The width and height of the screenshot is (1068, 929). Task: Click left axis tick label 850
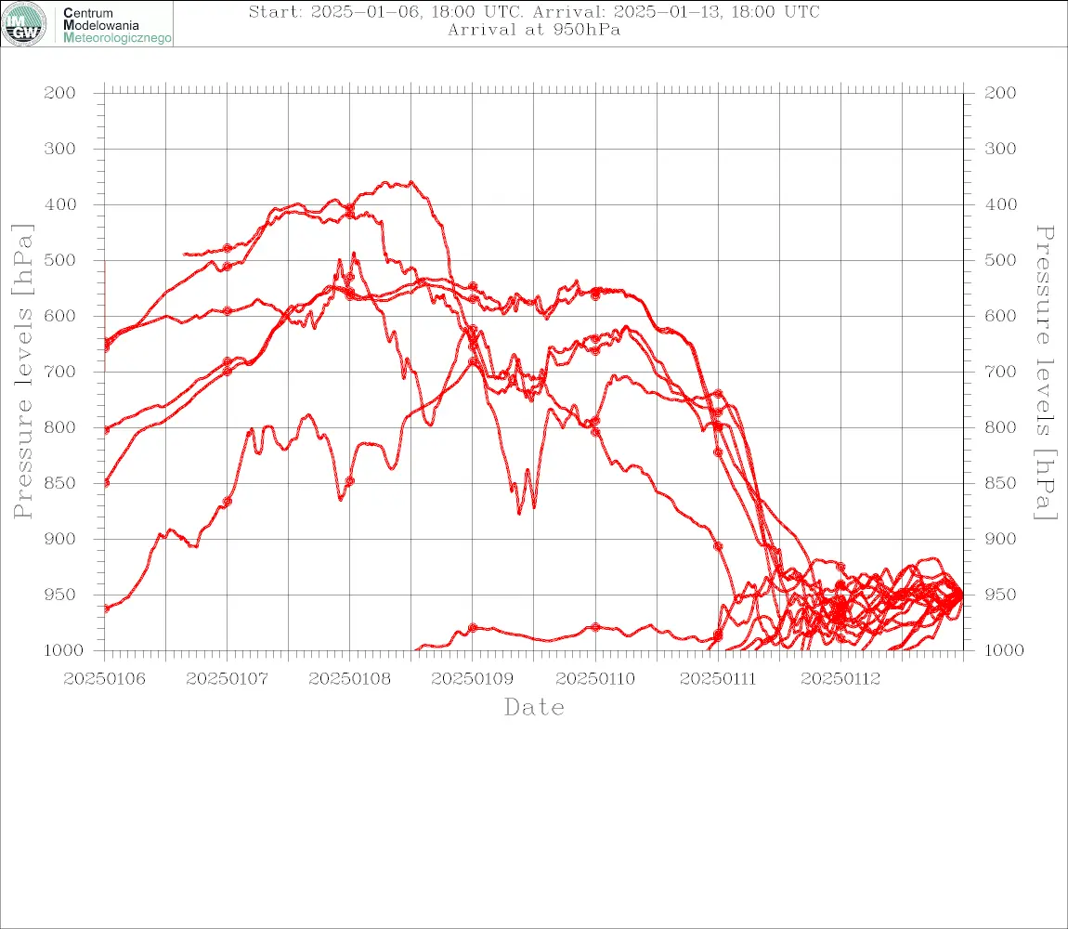pyautogui.click(x=60, y=483)
